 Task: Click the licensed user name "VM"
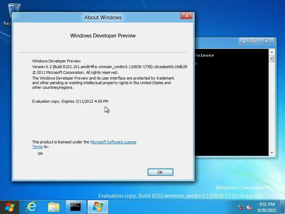40,154
